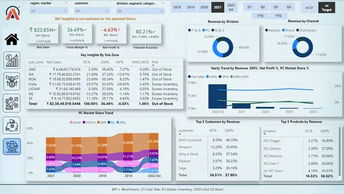Select the AQ Trigger product row

[x=298, y=141]
